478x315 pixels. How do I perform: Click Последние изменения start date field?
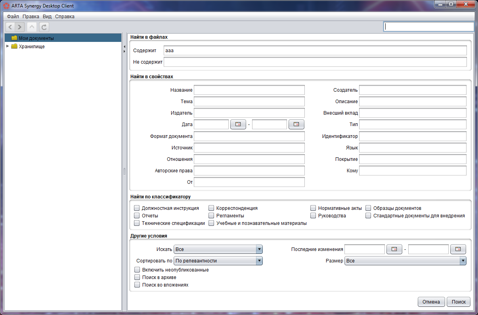coord(365,249)
